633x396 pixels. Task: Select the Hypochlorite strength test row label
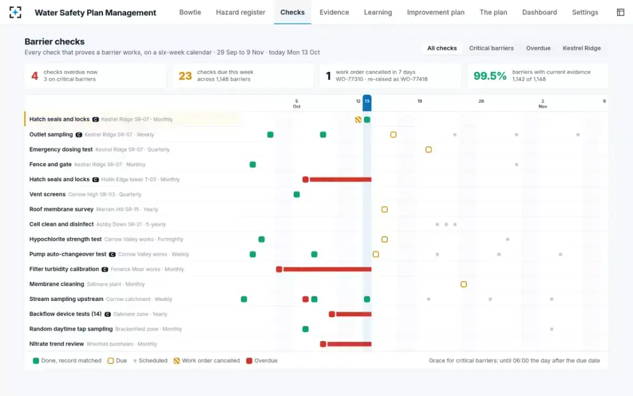[65, 239]
